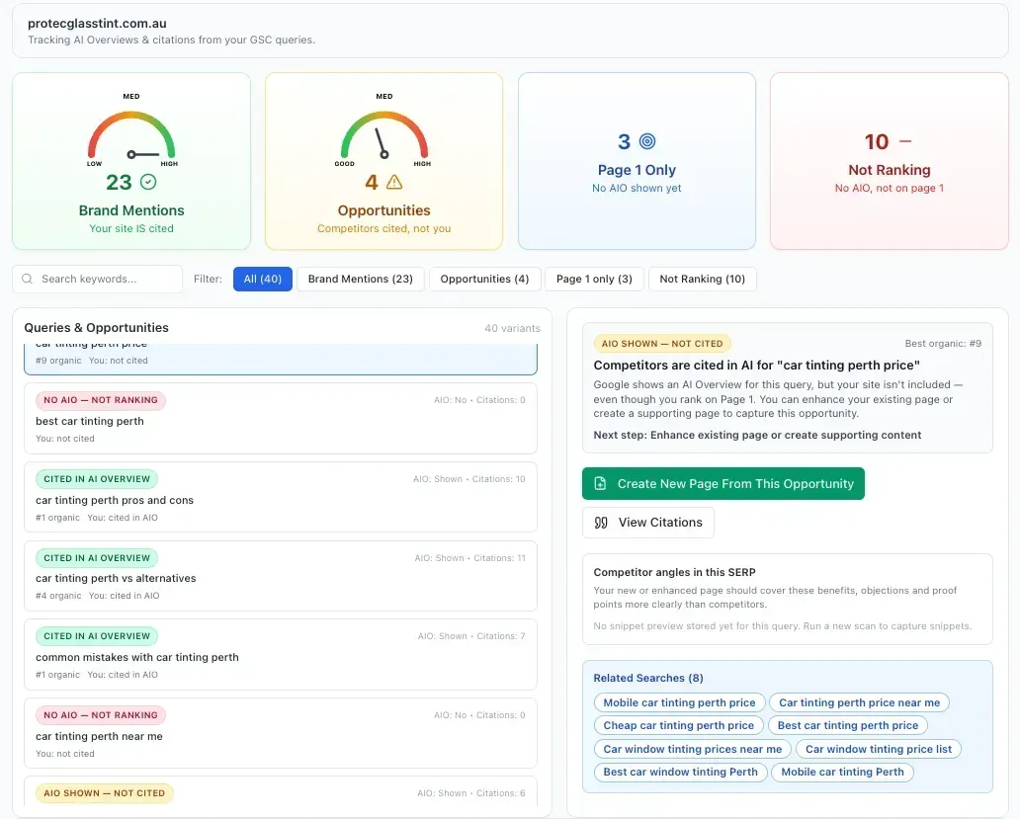Click the quote icon on View Citations
The height and width of the screenshot is (819, 1020).
[601, 523]
